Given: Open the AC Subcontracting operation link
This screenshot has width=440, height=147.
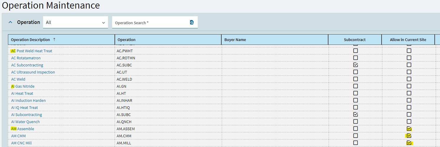Looking at the screenshot, I should [x=27, y=65].
